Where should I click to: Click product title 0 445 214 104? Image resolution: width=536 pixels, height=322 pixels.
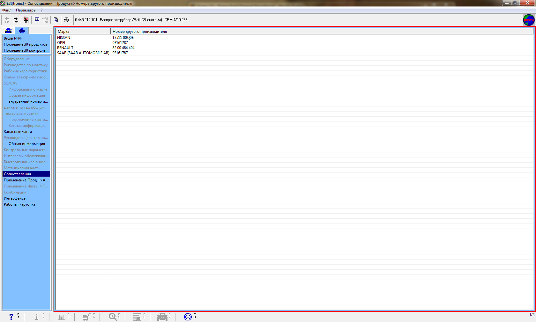pos(86,20)
